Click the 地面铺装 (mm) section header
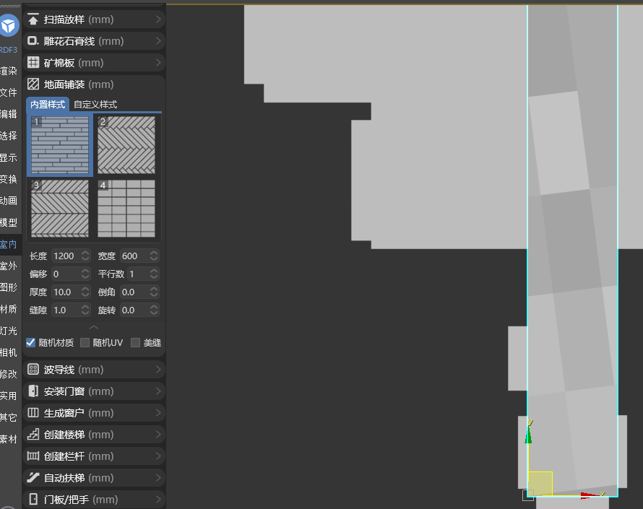 [94, 84]
